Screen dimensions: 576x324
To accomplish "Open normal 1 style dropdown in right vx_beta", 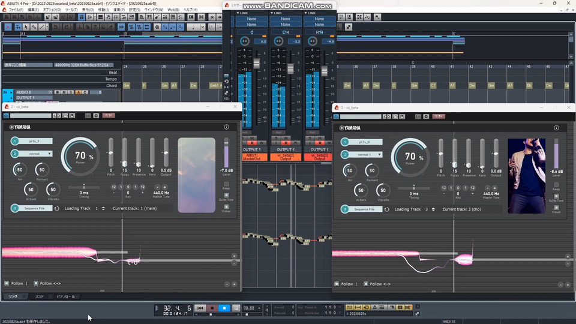I will click(x=366, y=155).
